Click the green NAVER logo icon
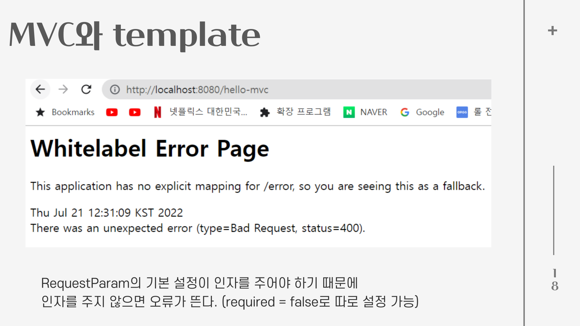The height and width of the screenshot is (326, 580). 349,112
